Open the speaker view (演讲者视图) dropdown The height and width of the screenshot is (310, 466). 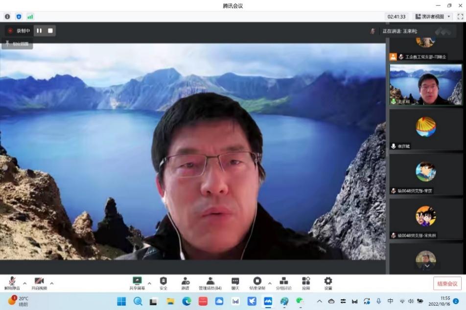click(x=433, y=17)
